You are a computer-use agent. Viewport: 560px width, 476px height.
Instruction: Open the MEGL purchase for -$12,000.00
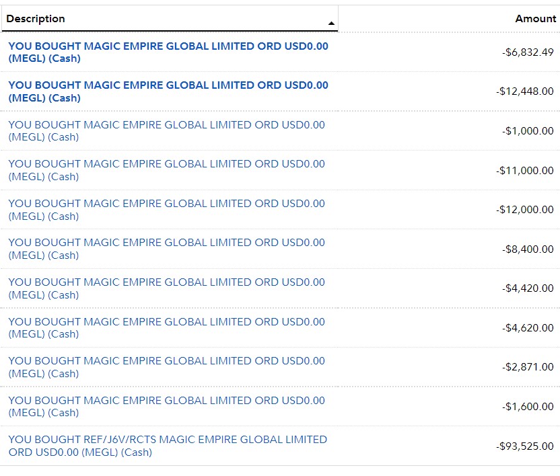point(167,210)
